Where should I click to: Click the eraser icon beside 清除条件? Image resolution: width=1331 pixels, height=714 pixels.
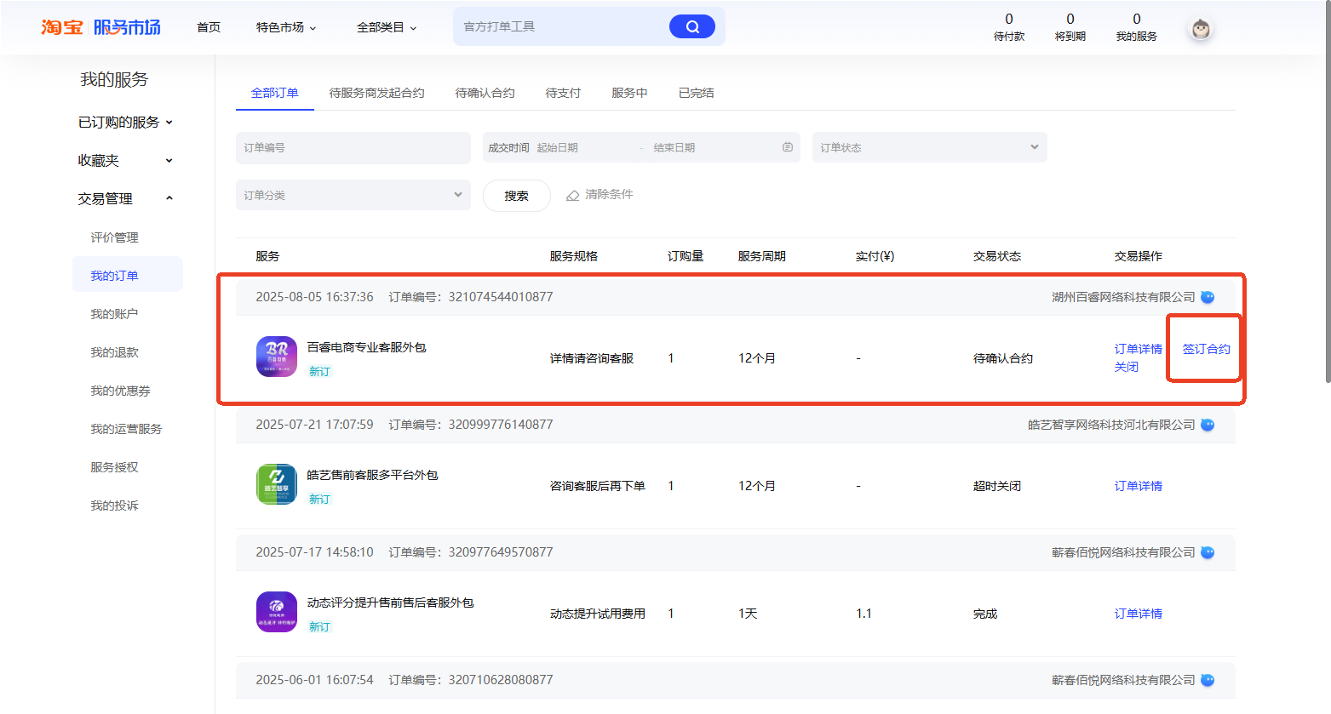pyautogui.click(x=572, y=195)
